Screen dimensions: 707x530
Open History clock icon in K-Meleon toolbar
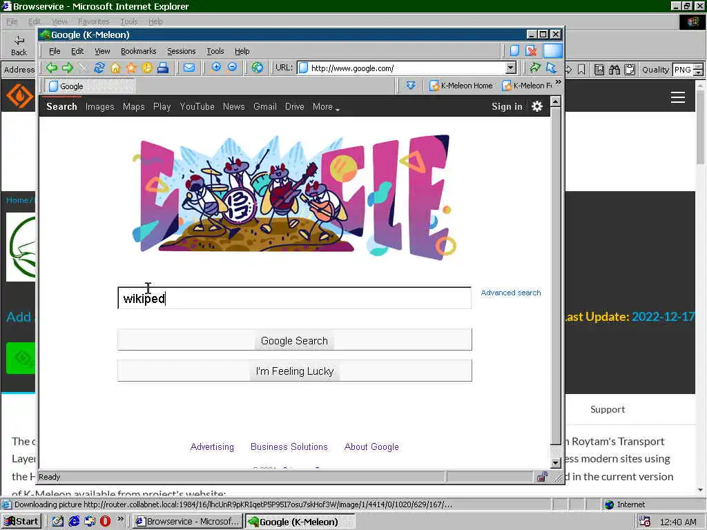tap(147, 68)
